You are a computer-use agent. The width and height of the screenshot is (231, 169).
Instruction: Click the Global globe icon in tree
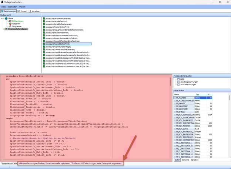point(6,18)
